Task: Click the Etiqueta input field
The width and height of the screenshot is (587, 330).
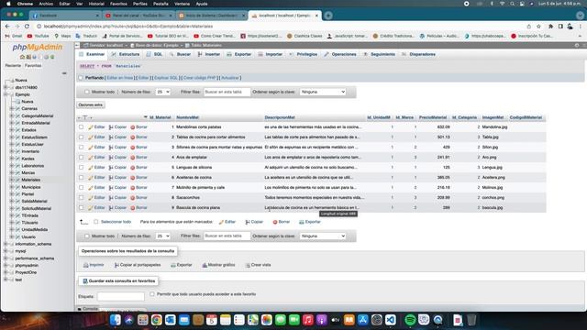Action: click(121, 296)
